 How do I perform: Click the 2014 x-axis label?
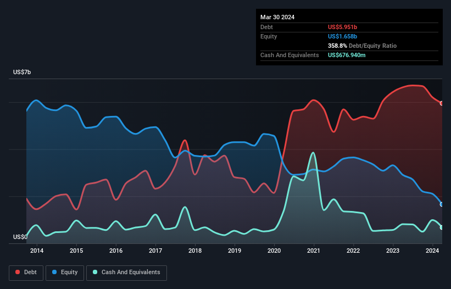(37, 251)
